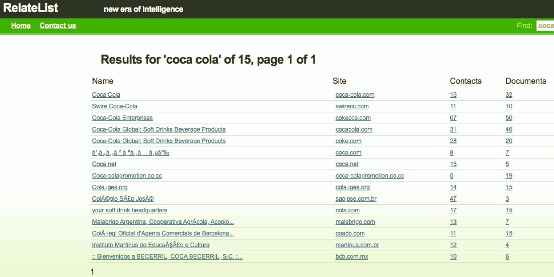The height and width of the screenshot is (277, 554).
Task: Open documents count 6 for bcb.com.mx
Action: pos(507,257)
